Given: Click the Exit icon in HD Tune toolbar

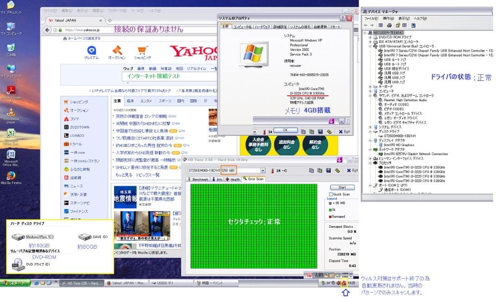Looking at the screenshot, I should (x=349, y=171).
